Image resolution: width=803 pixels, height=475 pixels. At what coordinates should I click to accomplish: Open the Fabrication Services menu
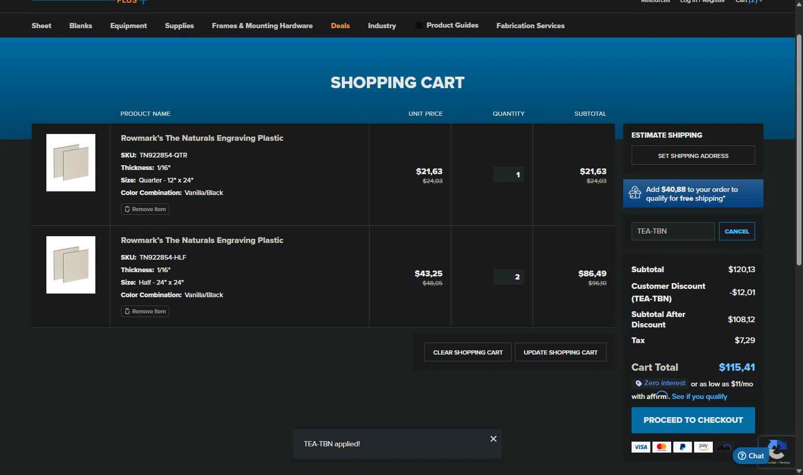click(530, 26)
